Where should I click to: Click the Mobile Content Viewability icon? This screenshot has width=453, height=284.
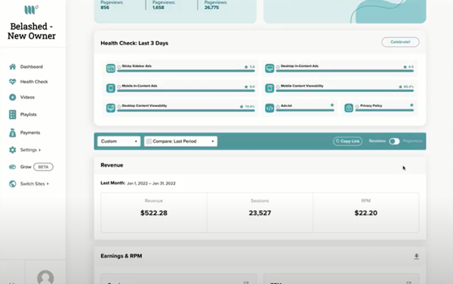[270, 88]
